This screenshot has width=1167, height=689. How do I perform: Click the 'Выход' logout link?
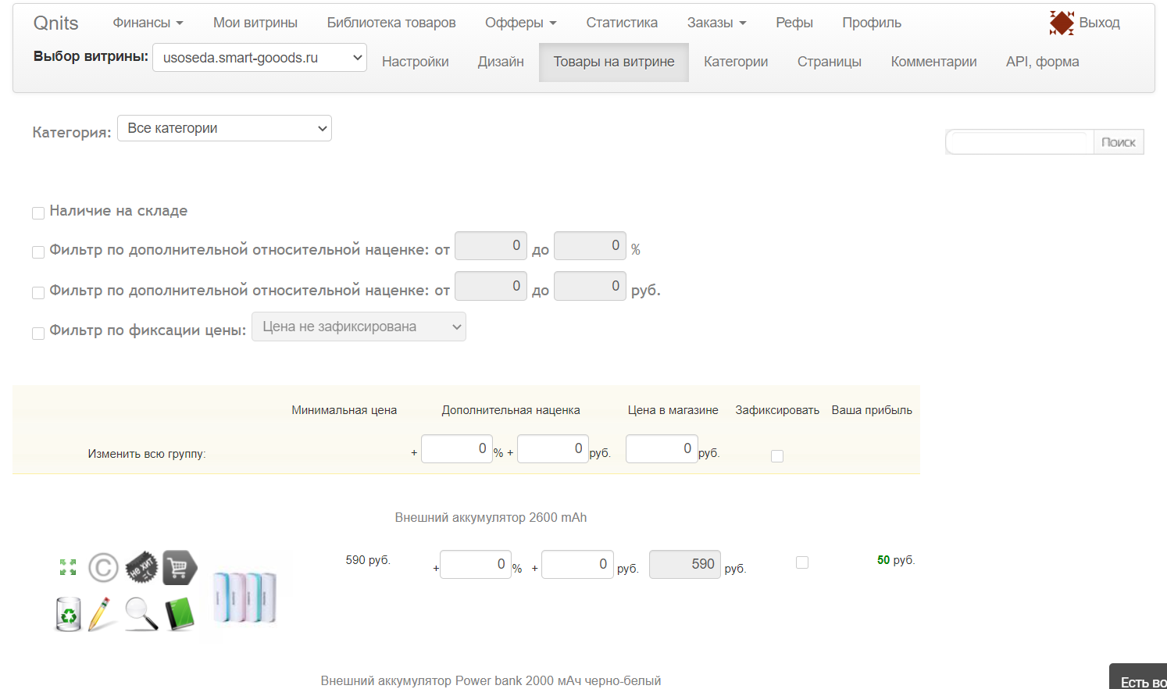(1098, 23)
